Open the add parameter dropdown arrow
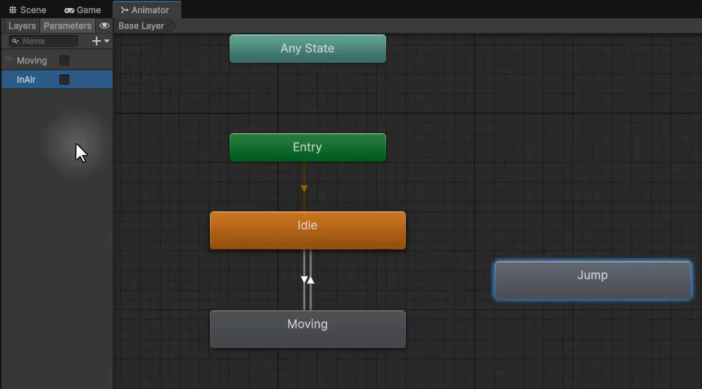Screen dimensions: 702x389 click(x=107, y=41)
